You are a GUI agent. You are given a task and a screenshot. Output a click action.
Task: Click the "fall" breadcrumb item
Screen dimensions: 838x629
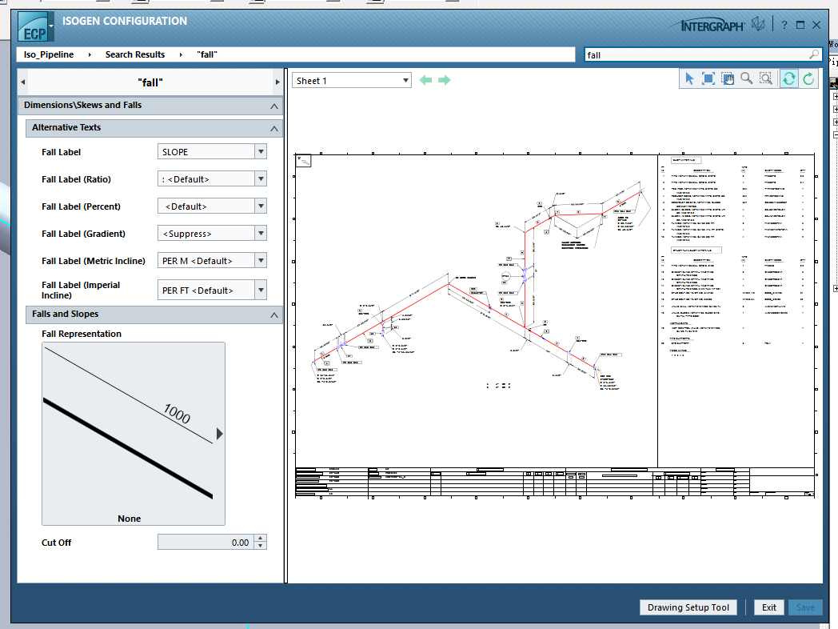click(207, 54)
